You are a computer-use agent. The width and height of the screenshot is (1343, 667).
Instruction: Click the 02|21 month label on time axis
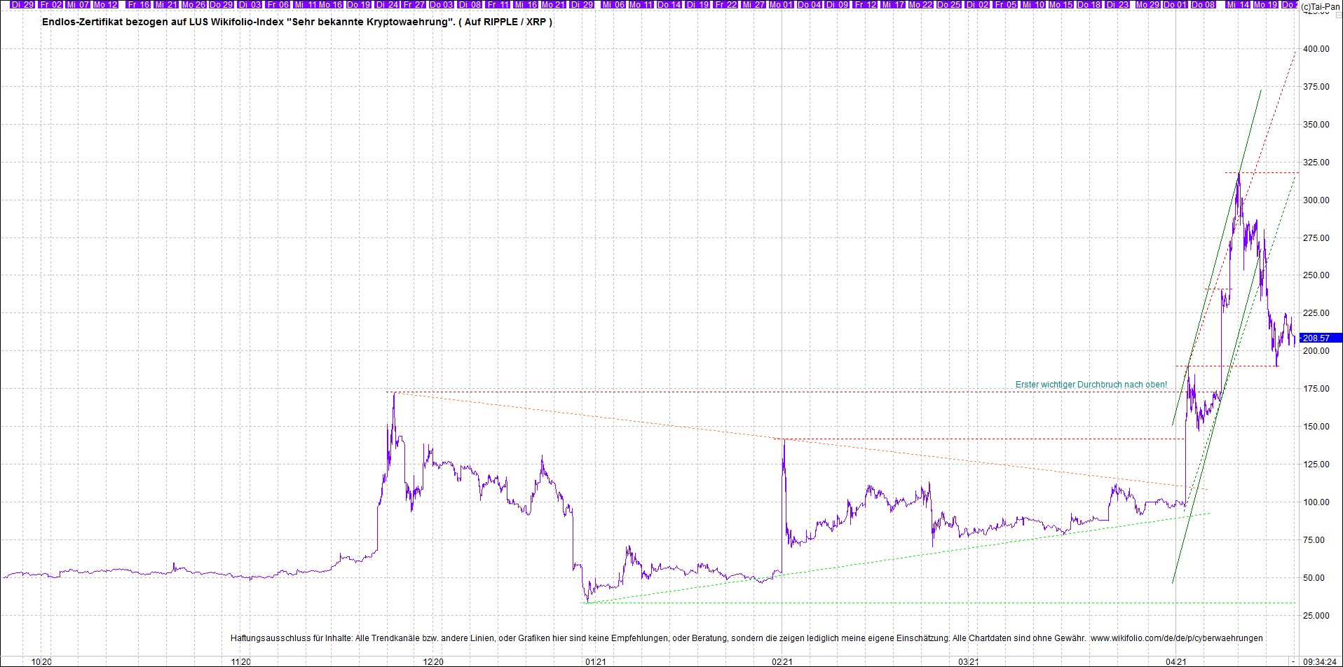point(782,661)
